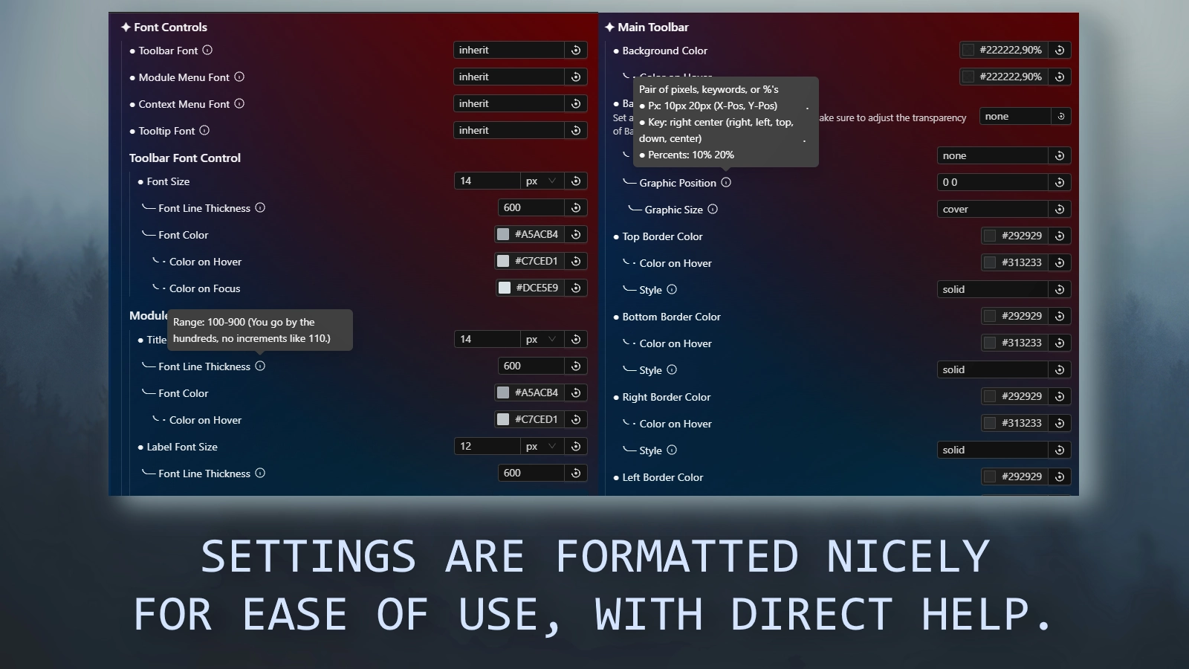1189x669 pixels.
Task: Reset Style solid under Top Border Color
Action: [1060, 290]
